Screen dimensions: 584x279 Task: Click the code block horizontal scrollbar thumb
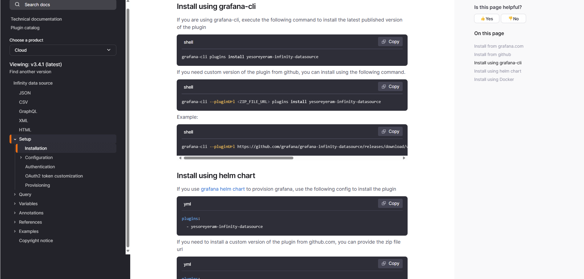tap(238, 158)
